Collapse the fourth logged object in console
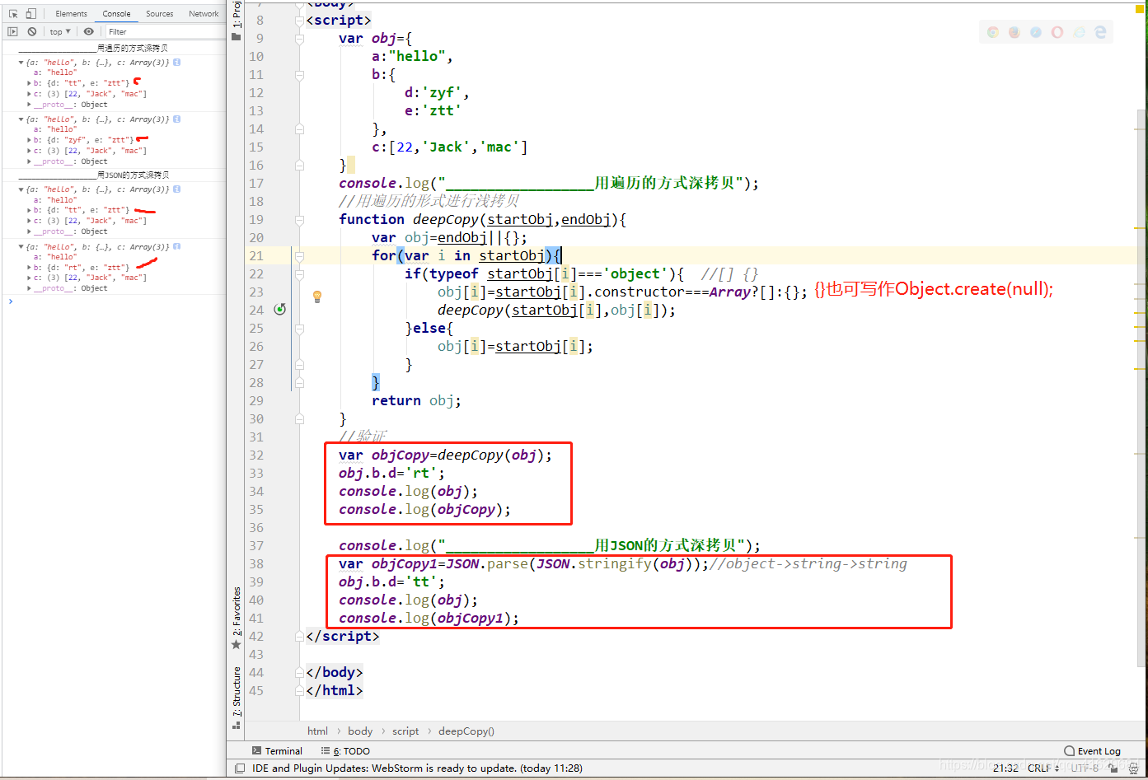Viewport: 1148px width, 780px height. click(21, 247)
